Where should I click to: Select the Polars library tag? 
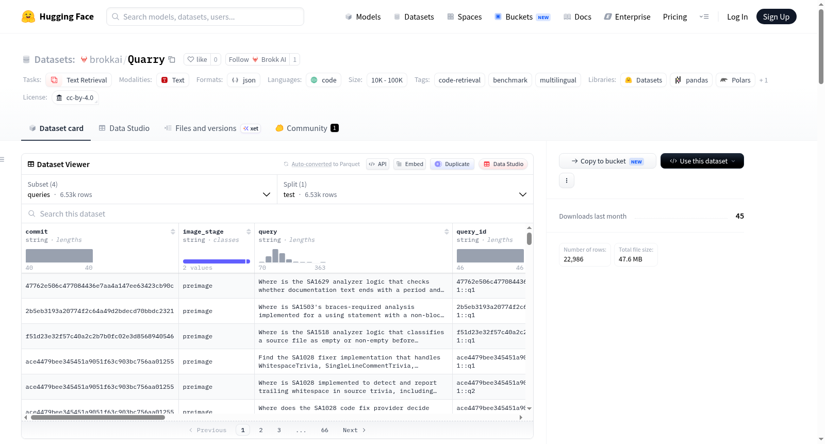(736, 80)
